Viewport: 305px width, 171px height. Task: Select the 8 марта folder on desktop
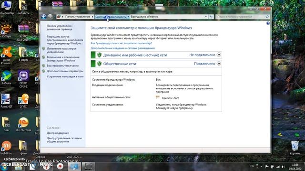tap(23, 54)
